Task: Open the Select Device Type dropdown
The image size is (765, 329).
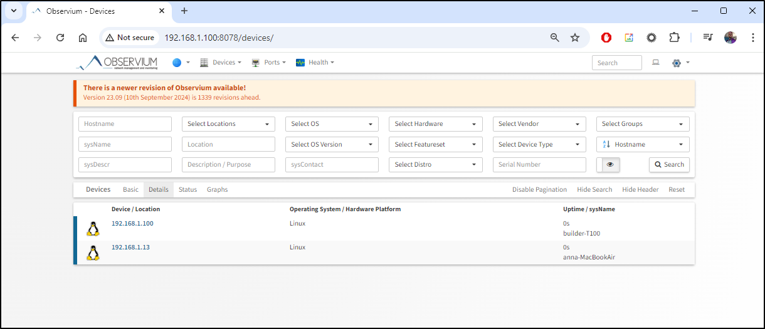Action: (x=539, y=144)
